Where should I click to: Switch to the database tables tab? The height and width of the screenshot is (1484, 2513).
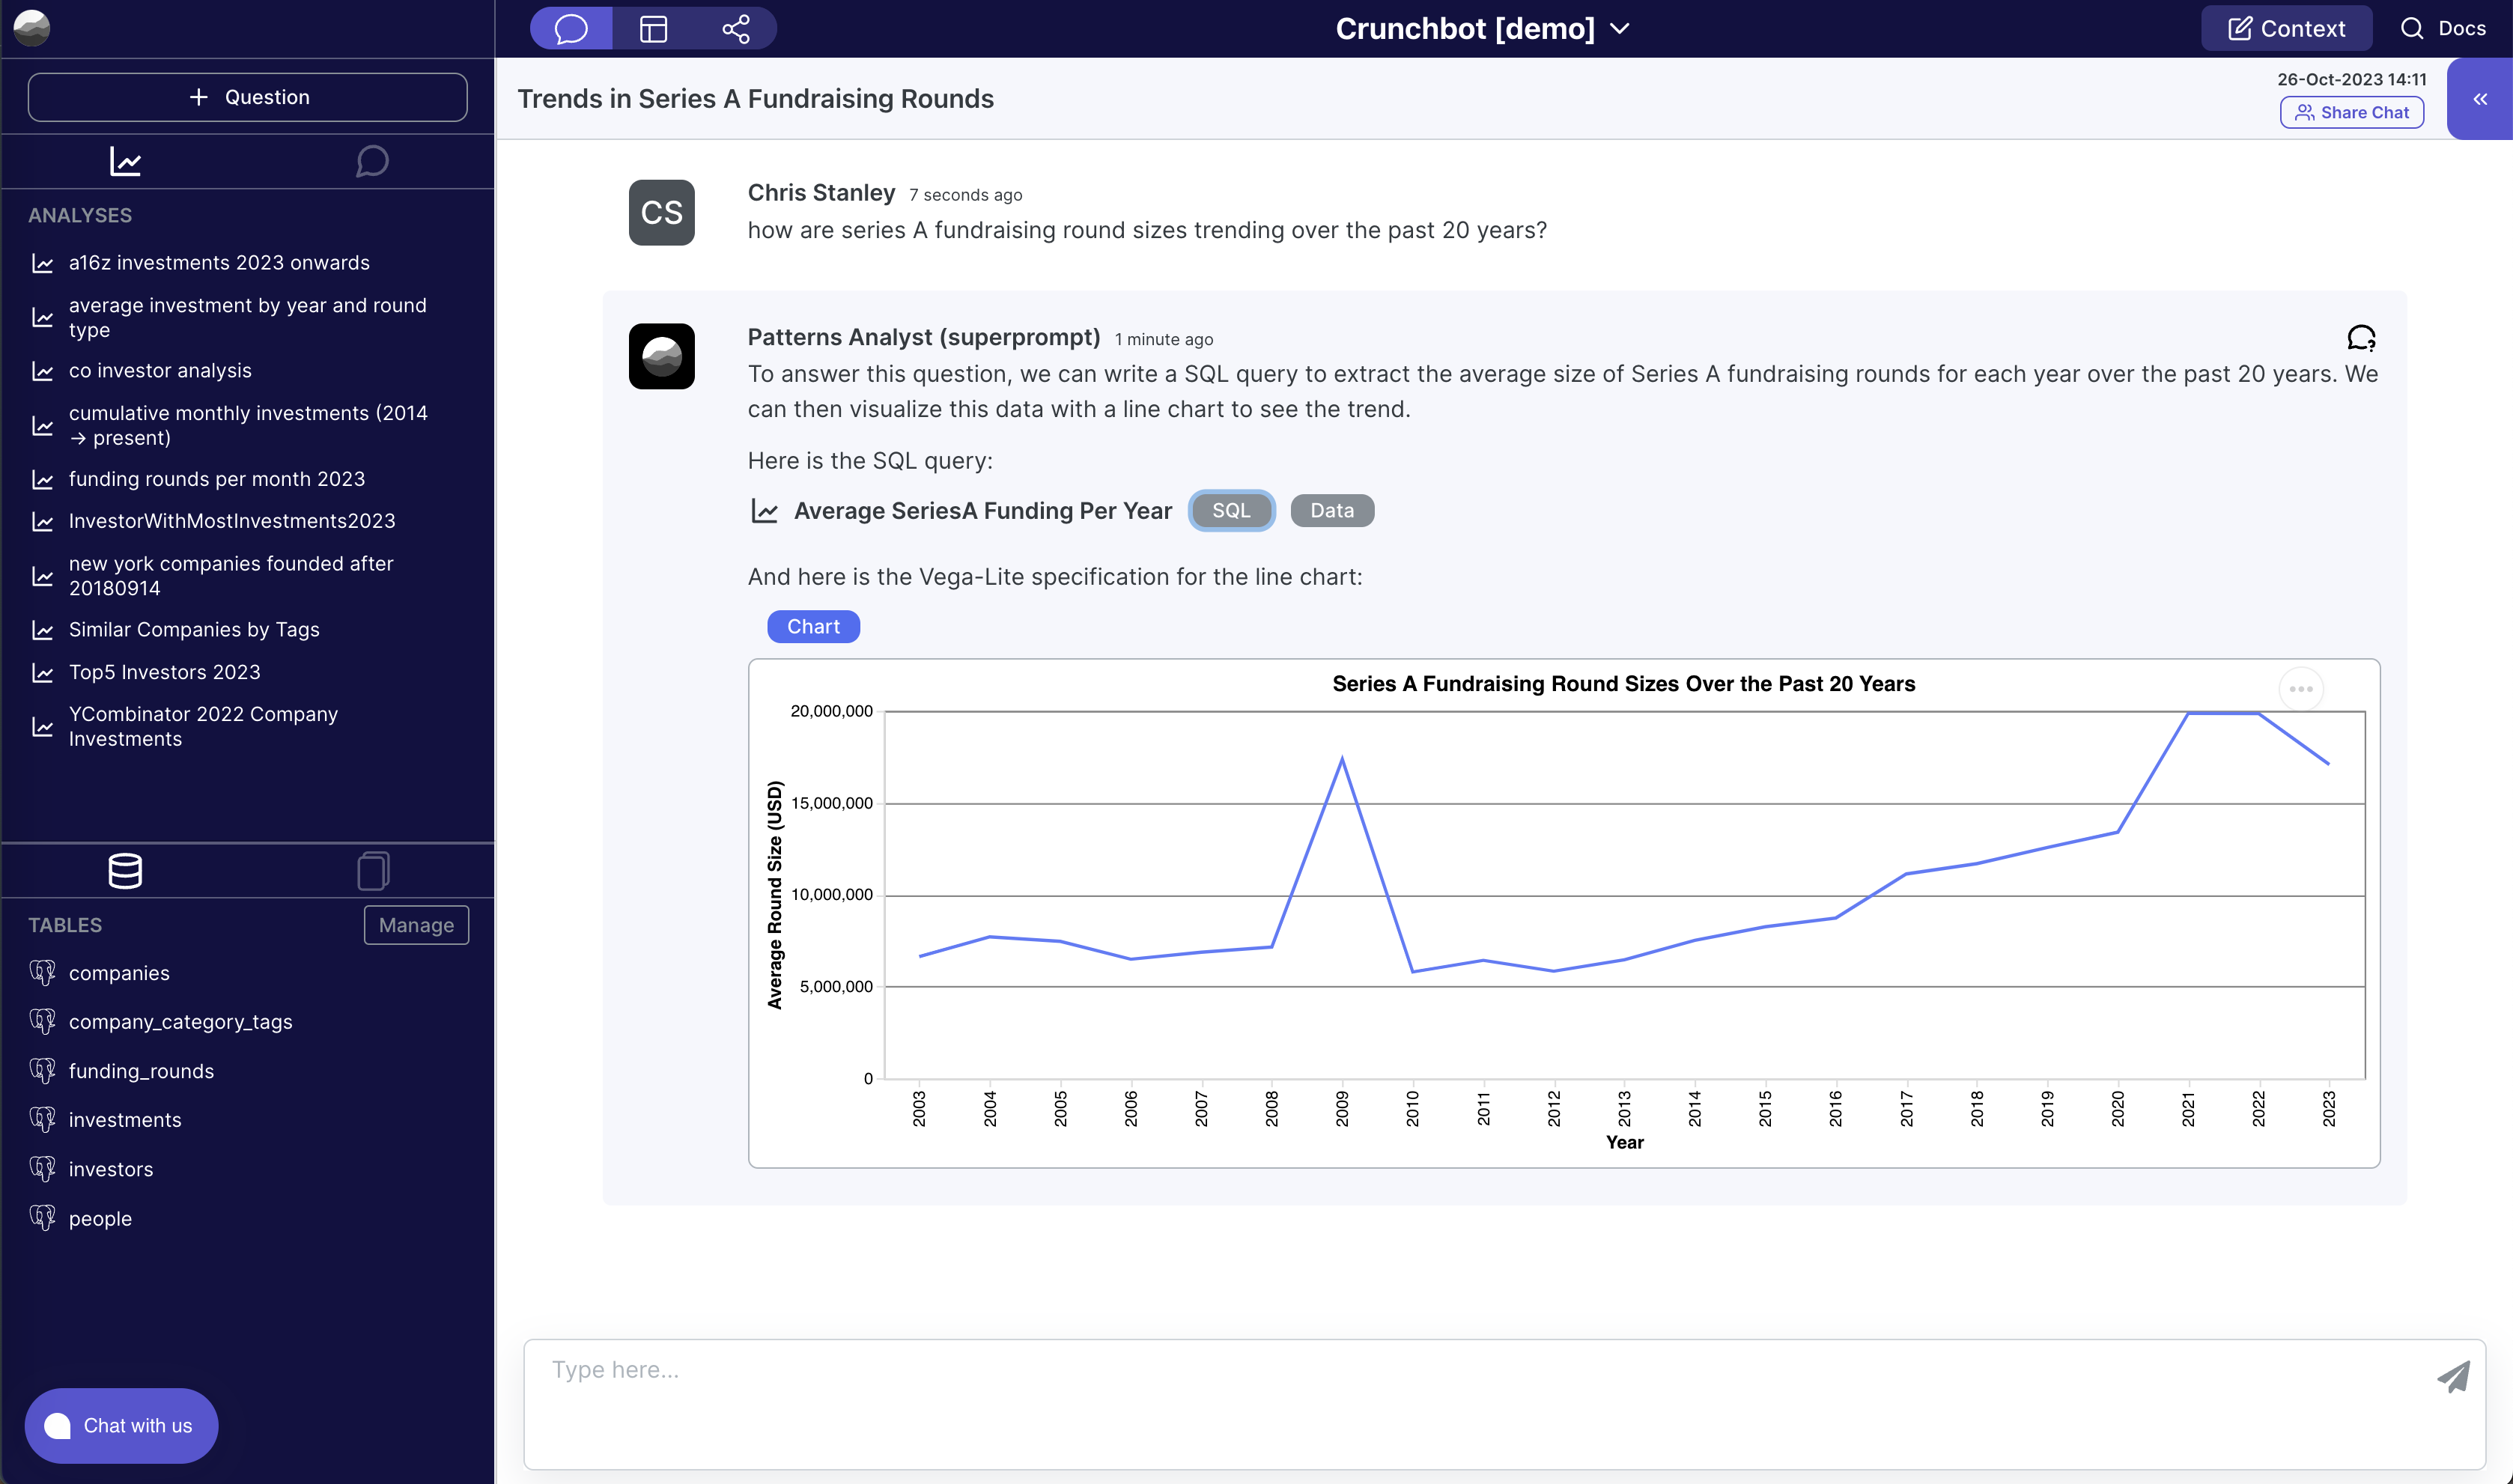(x=125, y=870)
